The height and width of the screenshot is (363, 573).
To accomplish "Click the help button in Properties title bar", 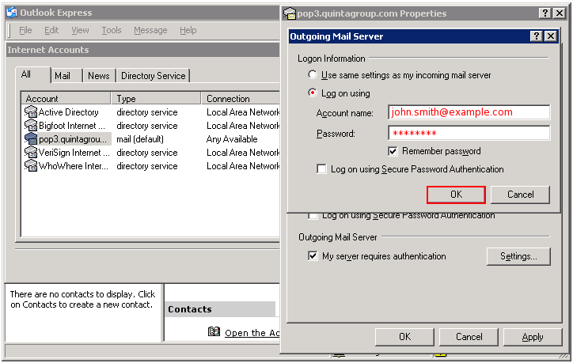I will pos(545,13).
